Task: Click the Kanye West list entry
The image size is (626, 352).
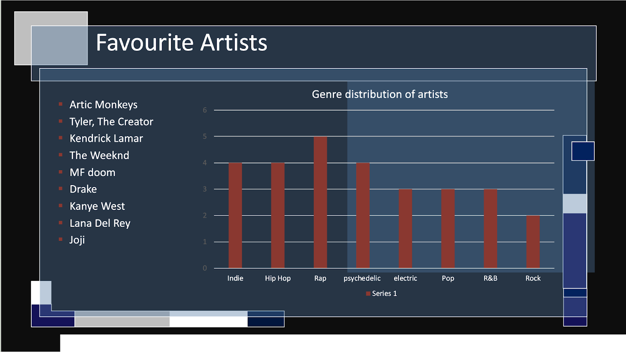Action: 97,206
